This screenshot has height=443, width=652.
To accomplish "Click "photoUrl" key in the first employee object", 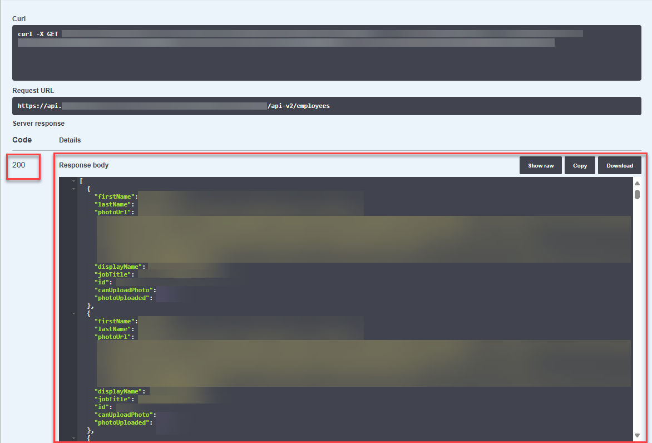I will pos(113,212).
